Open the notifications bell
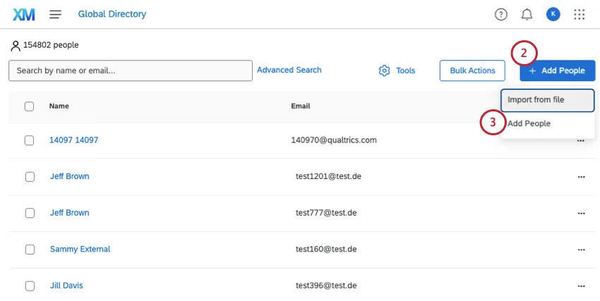The height and width of the screenshot is (301, 600). tap(527, 14)
